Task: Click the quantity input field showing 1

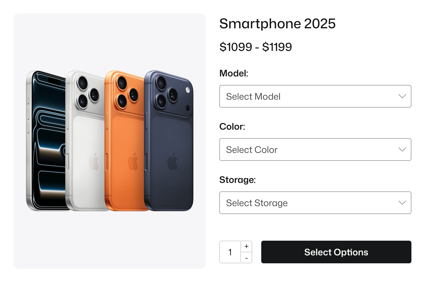Action: [230, 252]
